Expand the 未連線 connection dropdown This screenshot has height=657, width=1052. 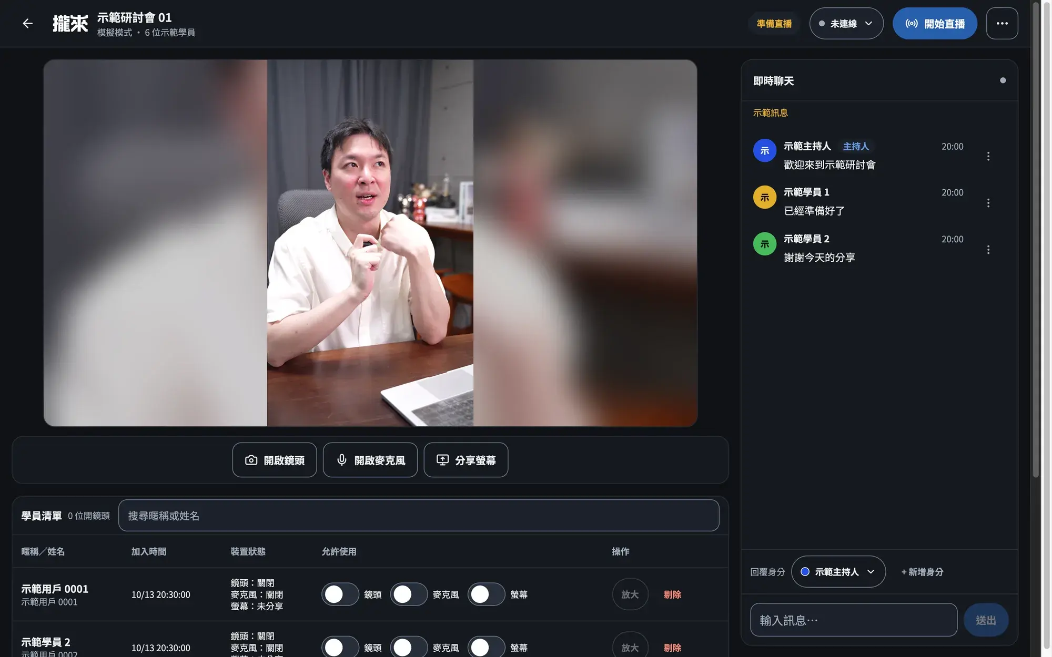[846, 24]
